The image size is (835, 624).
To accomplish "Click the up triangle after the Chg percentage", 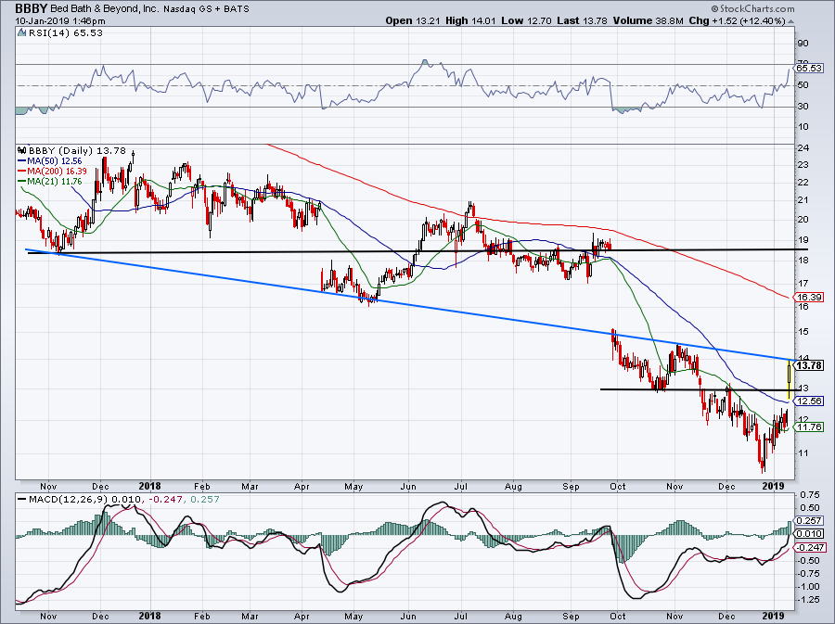I will 790,20.
